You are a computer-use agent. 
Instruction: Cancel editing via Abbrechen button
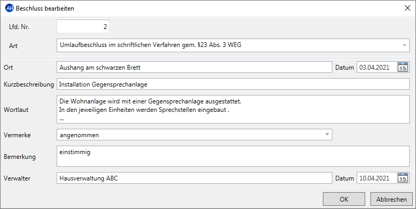(x=391, y=199)
